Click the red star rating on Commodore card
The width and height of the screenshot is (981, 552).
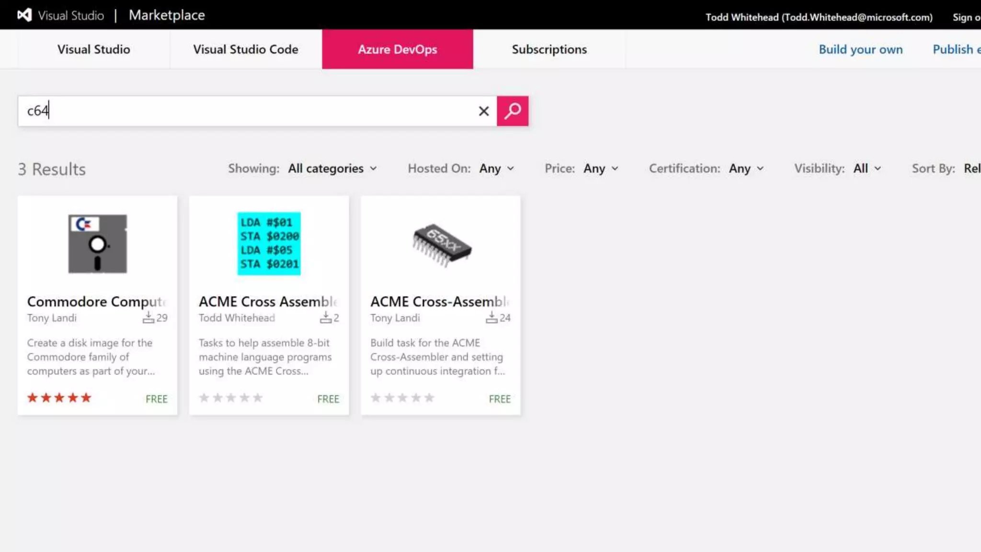(x=59, y=398)
